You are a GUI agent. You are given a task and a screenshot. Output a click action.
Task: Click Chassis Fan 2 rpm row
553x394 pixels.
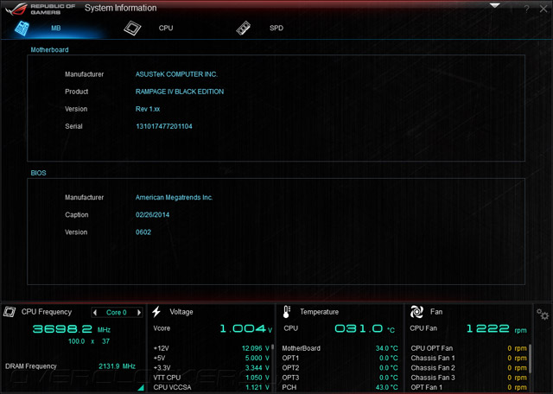pyautogui.click(x=468, y=368)
